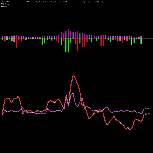Click the tallest magenta volume bar
Screen dimensions: 153x153
(x=68, y=34)
